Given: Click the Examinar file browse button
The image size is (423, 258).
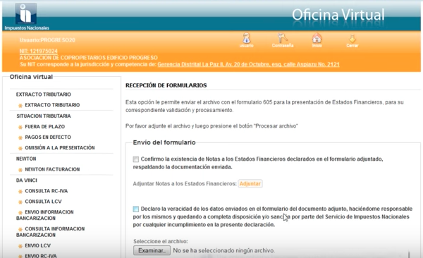Looking at the screenshot, I should [x=152, y=250].
